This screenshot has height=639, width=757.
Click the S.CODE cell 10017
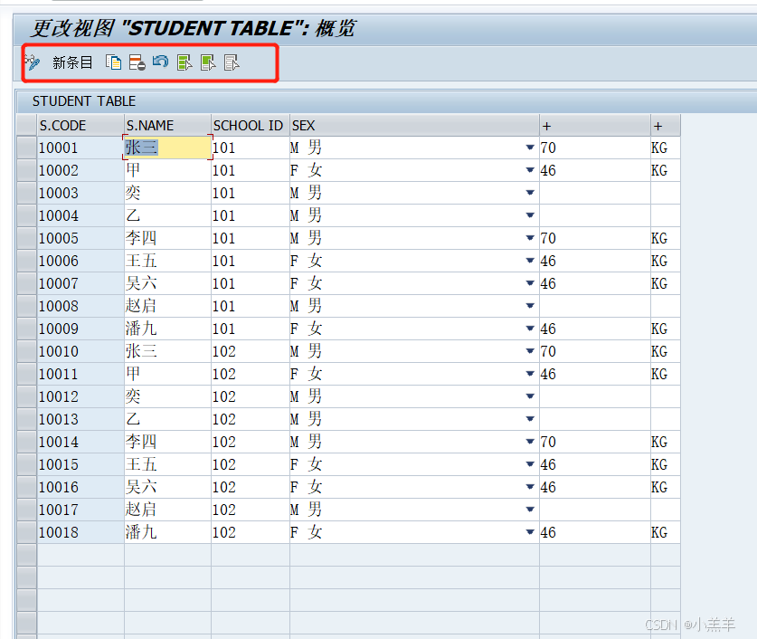coord(80,510)
